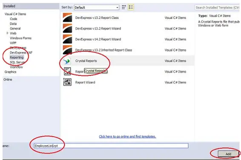Select the Graphics category
241x160 pixels.
10,72
